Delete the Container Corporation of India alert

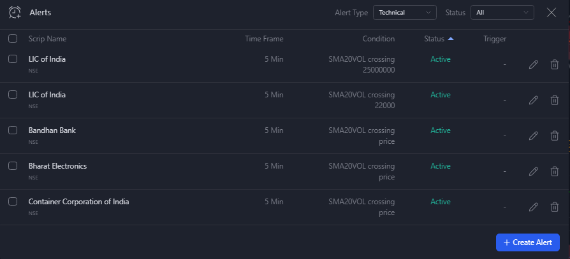click(554, 207)
